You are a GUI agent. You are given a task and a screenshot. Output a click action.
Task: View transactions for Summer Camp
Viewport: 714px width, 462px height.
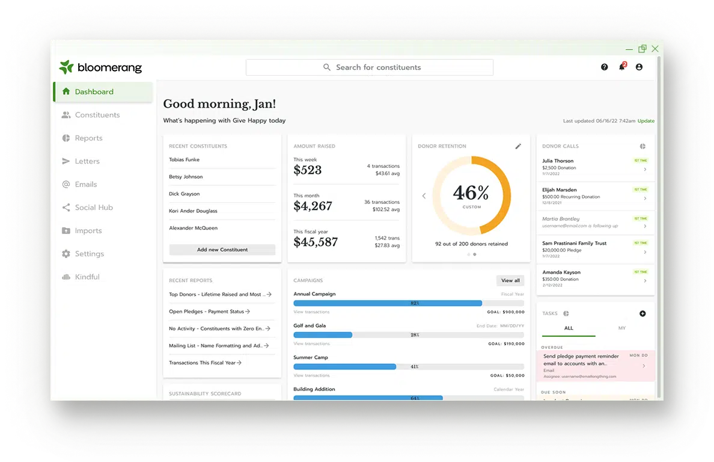[311, 375]
